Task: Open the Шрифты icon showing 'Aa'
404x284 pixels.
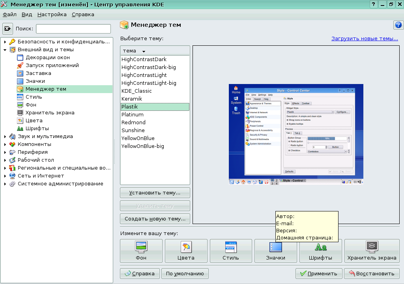Action: pyautogui.click(x=320, y=250)
